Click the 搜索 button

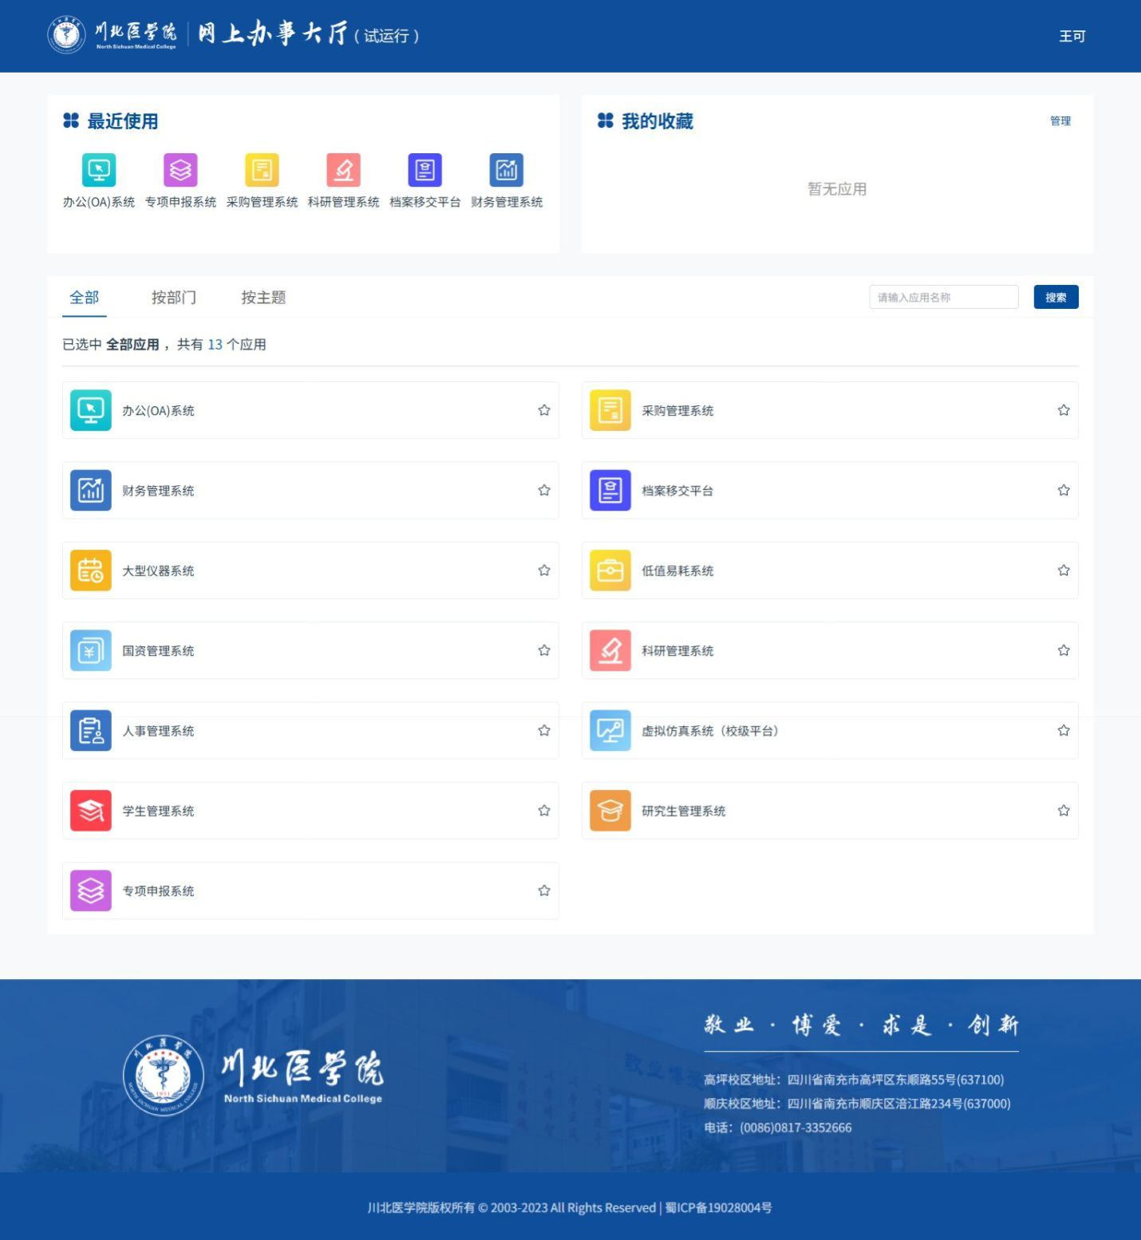point(1056,297)
